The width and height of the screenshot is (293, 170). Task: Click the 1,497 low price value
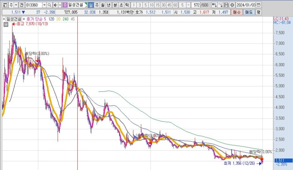[223, 12]
